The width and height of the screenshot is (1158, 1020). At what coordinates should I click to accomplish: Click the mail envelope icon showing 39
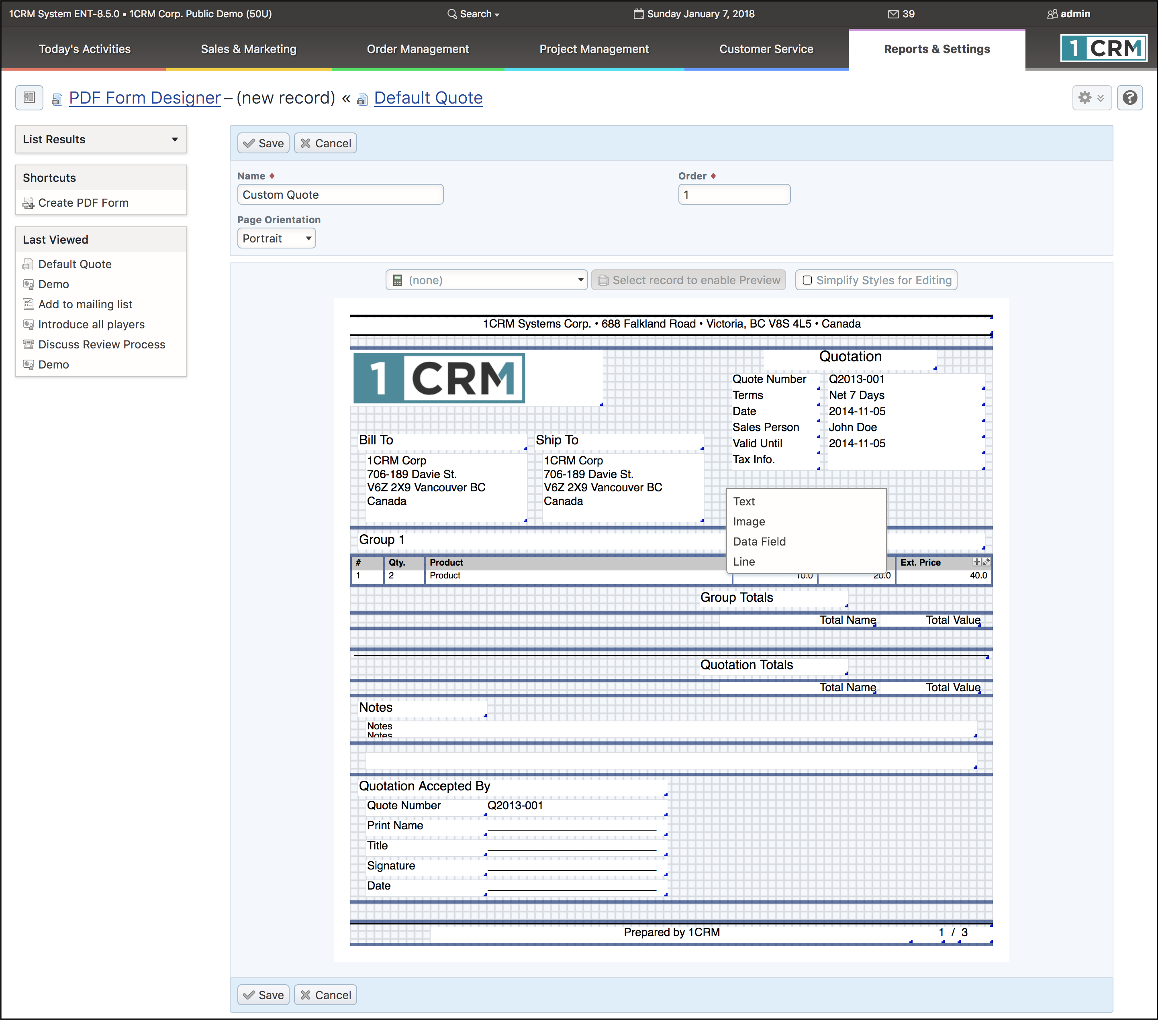click(x=893, y=14)
